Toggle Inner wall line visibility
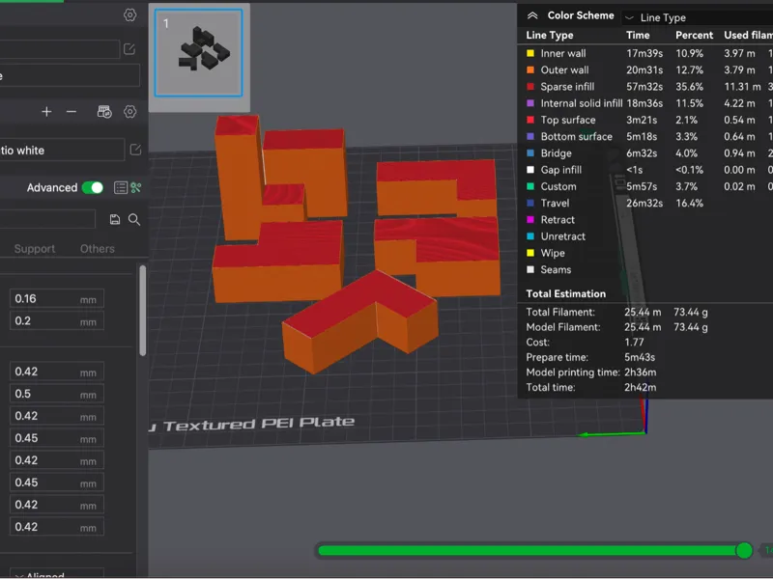 pos(530,53)
